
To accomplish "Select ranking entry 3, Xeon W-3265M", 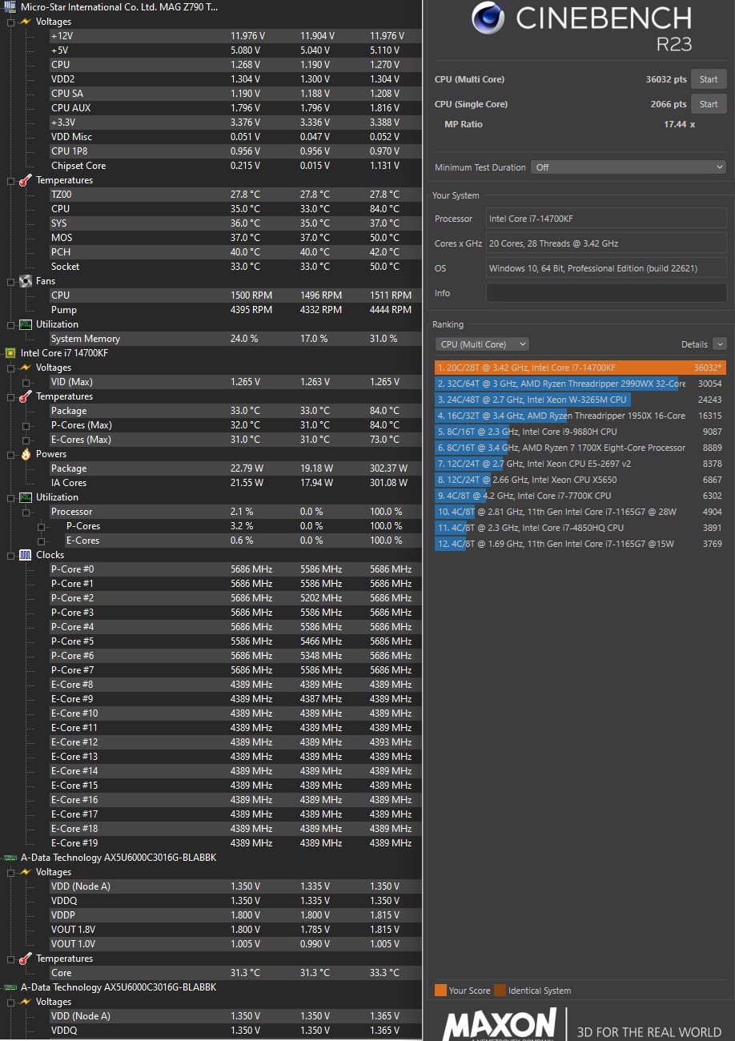I will [x=580, y=400].
